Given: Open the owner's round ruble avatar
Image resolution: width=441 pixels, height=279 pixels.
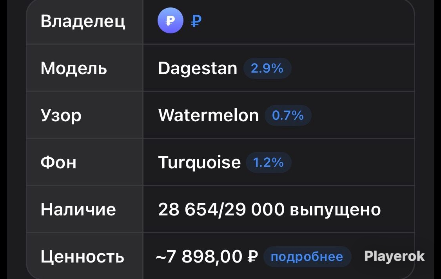Looking at the screenshot, I should pyautogui.click(x=171, y=20).
